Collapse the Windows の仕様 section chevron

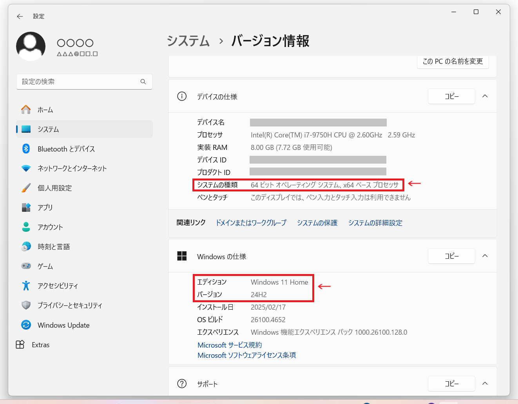coord(485,256)
